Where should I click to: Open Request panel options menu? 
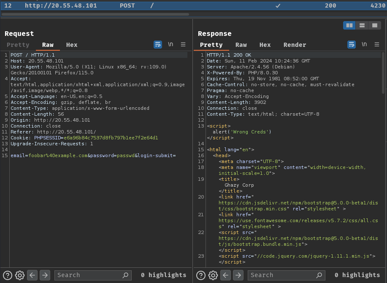click(183, 44)
